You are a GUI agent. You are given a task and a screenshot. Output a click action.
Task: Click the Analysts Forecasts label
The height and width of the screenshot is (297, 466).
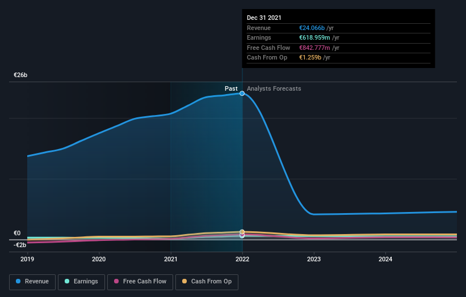(274, 89)
